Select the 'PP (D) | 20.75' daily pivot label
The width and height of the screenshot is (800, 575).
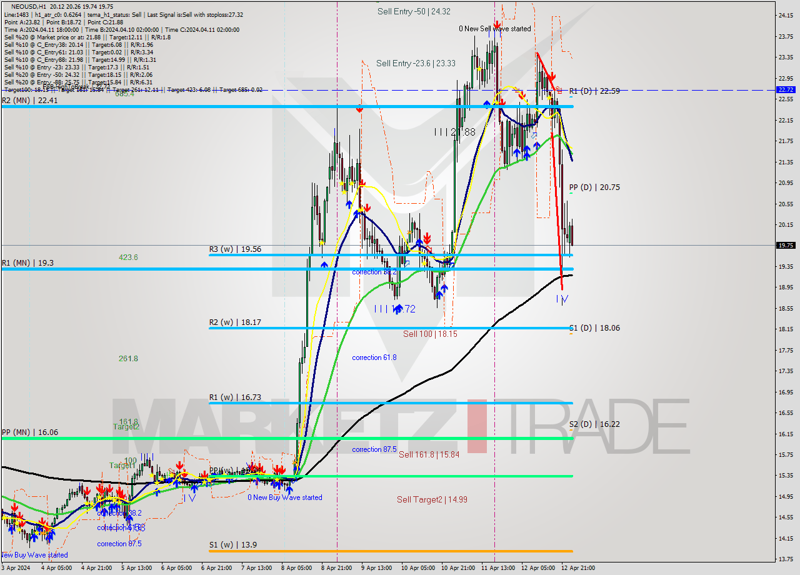594,187
